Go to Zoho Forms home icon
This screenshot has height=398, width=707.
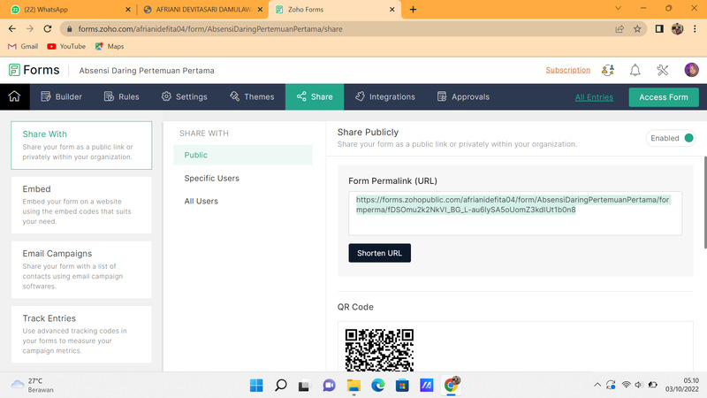(x=14, y=96)
